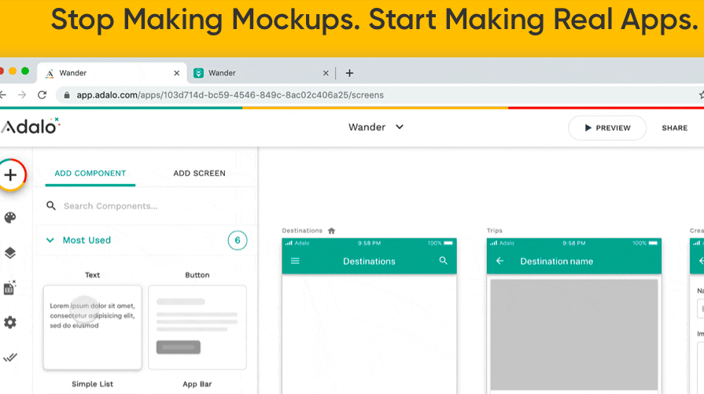Image resolution: width=704 pixels, height=394 pixels.
Task: Click the round plus add button in sidebar
Action: point(11,175)
